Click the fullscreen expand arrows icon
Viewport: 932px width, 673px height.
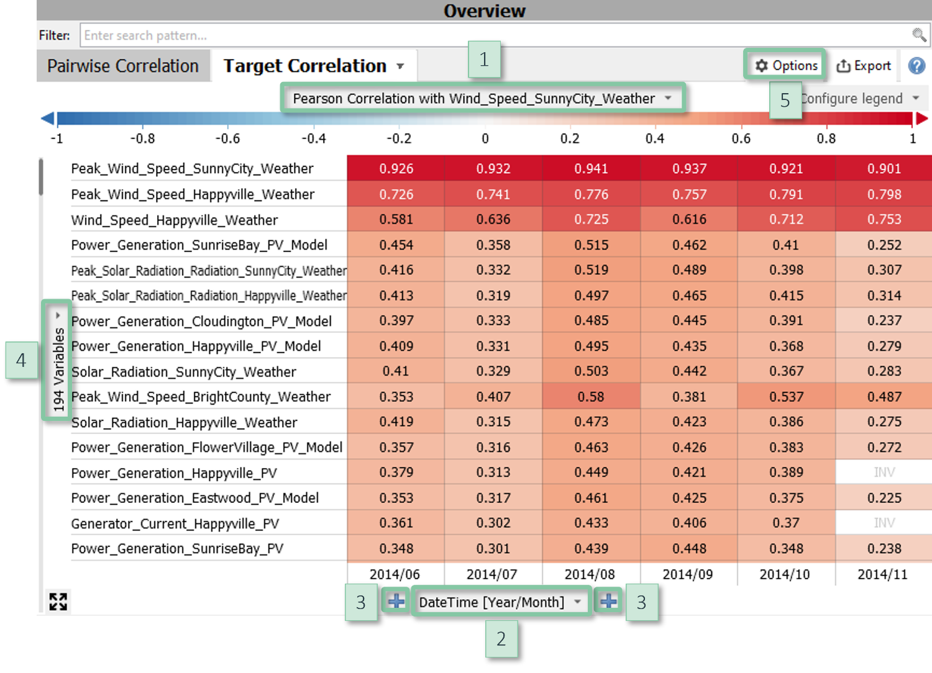(x=58, y=601)
